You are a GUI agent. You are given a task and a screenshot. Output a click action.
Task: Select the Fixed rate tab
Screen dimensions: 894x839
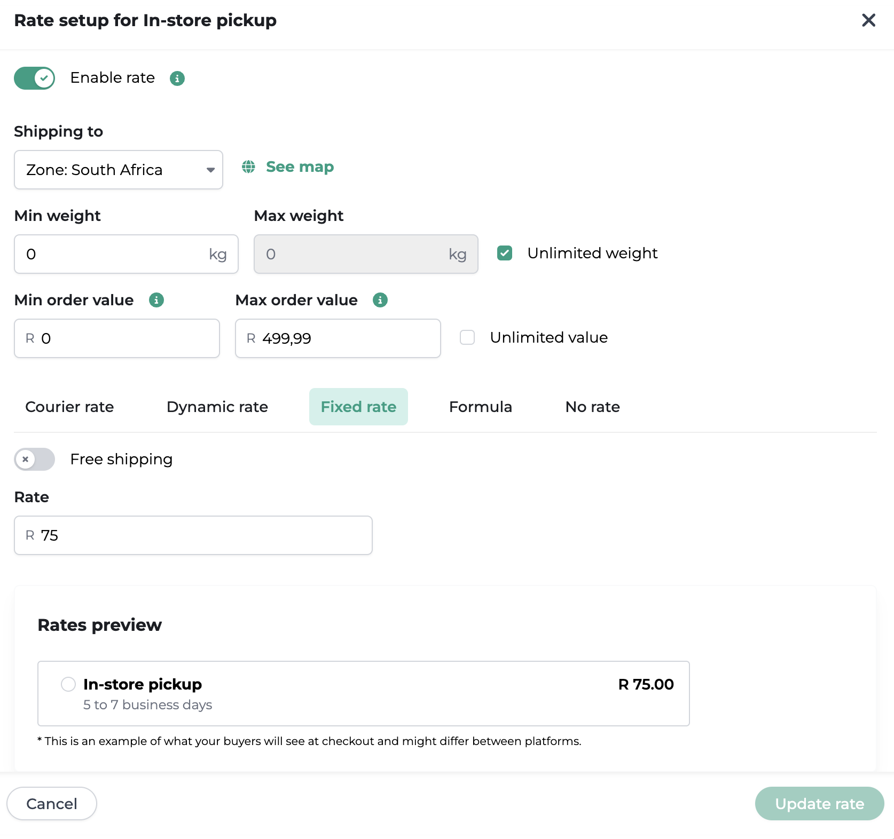pyautogui.click(x=358, y=407)
